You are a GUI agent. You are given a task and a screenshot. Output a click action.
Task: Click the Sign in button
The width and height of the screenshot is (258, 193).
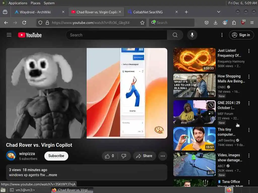(x=241, y=35)
